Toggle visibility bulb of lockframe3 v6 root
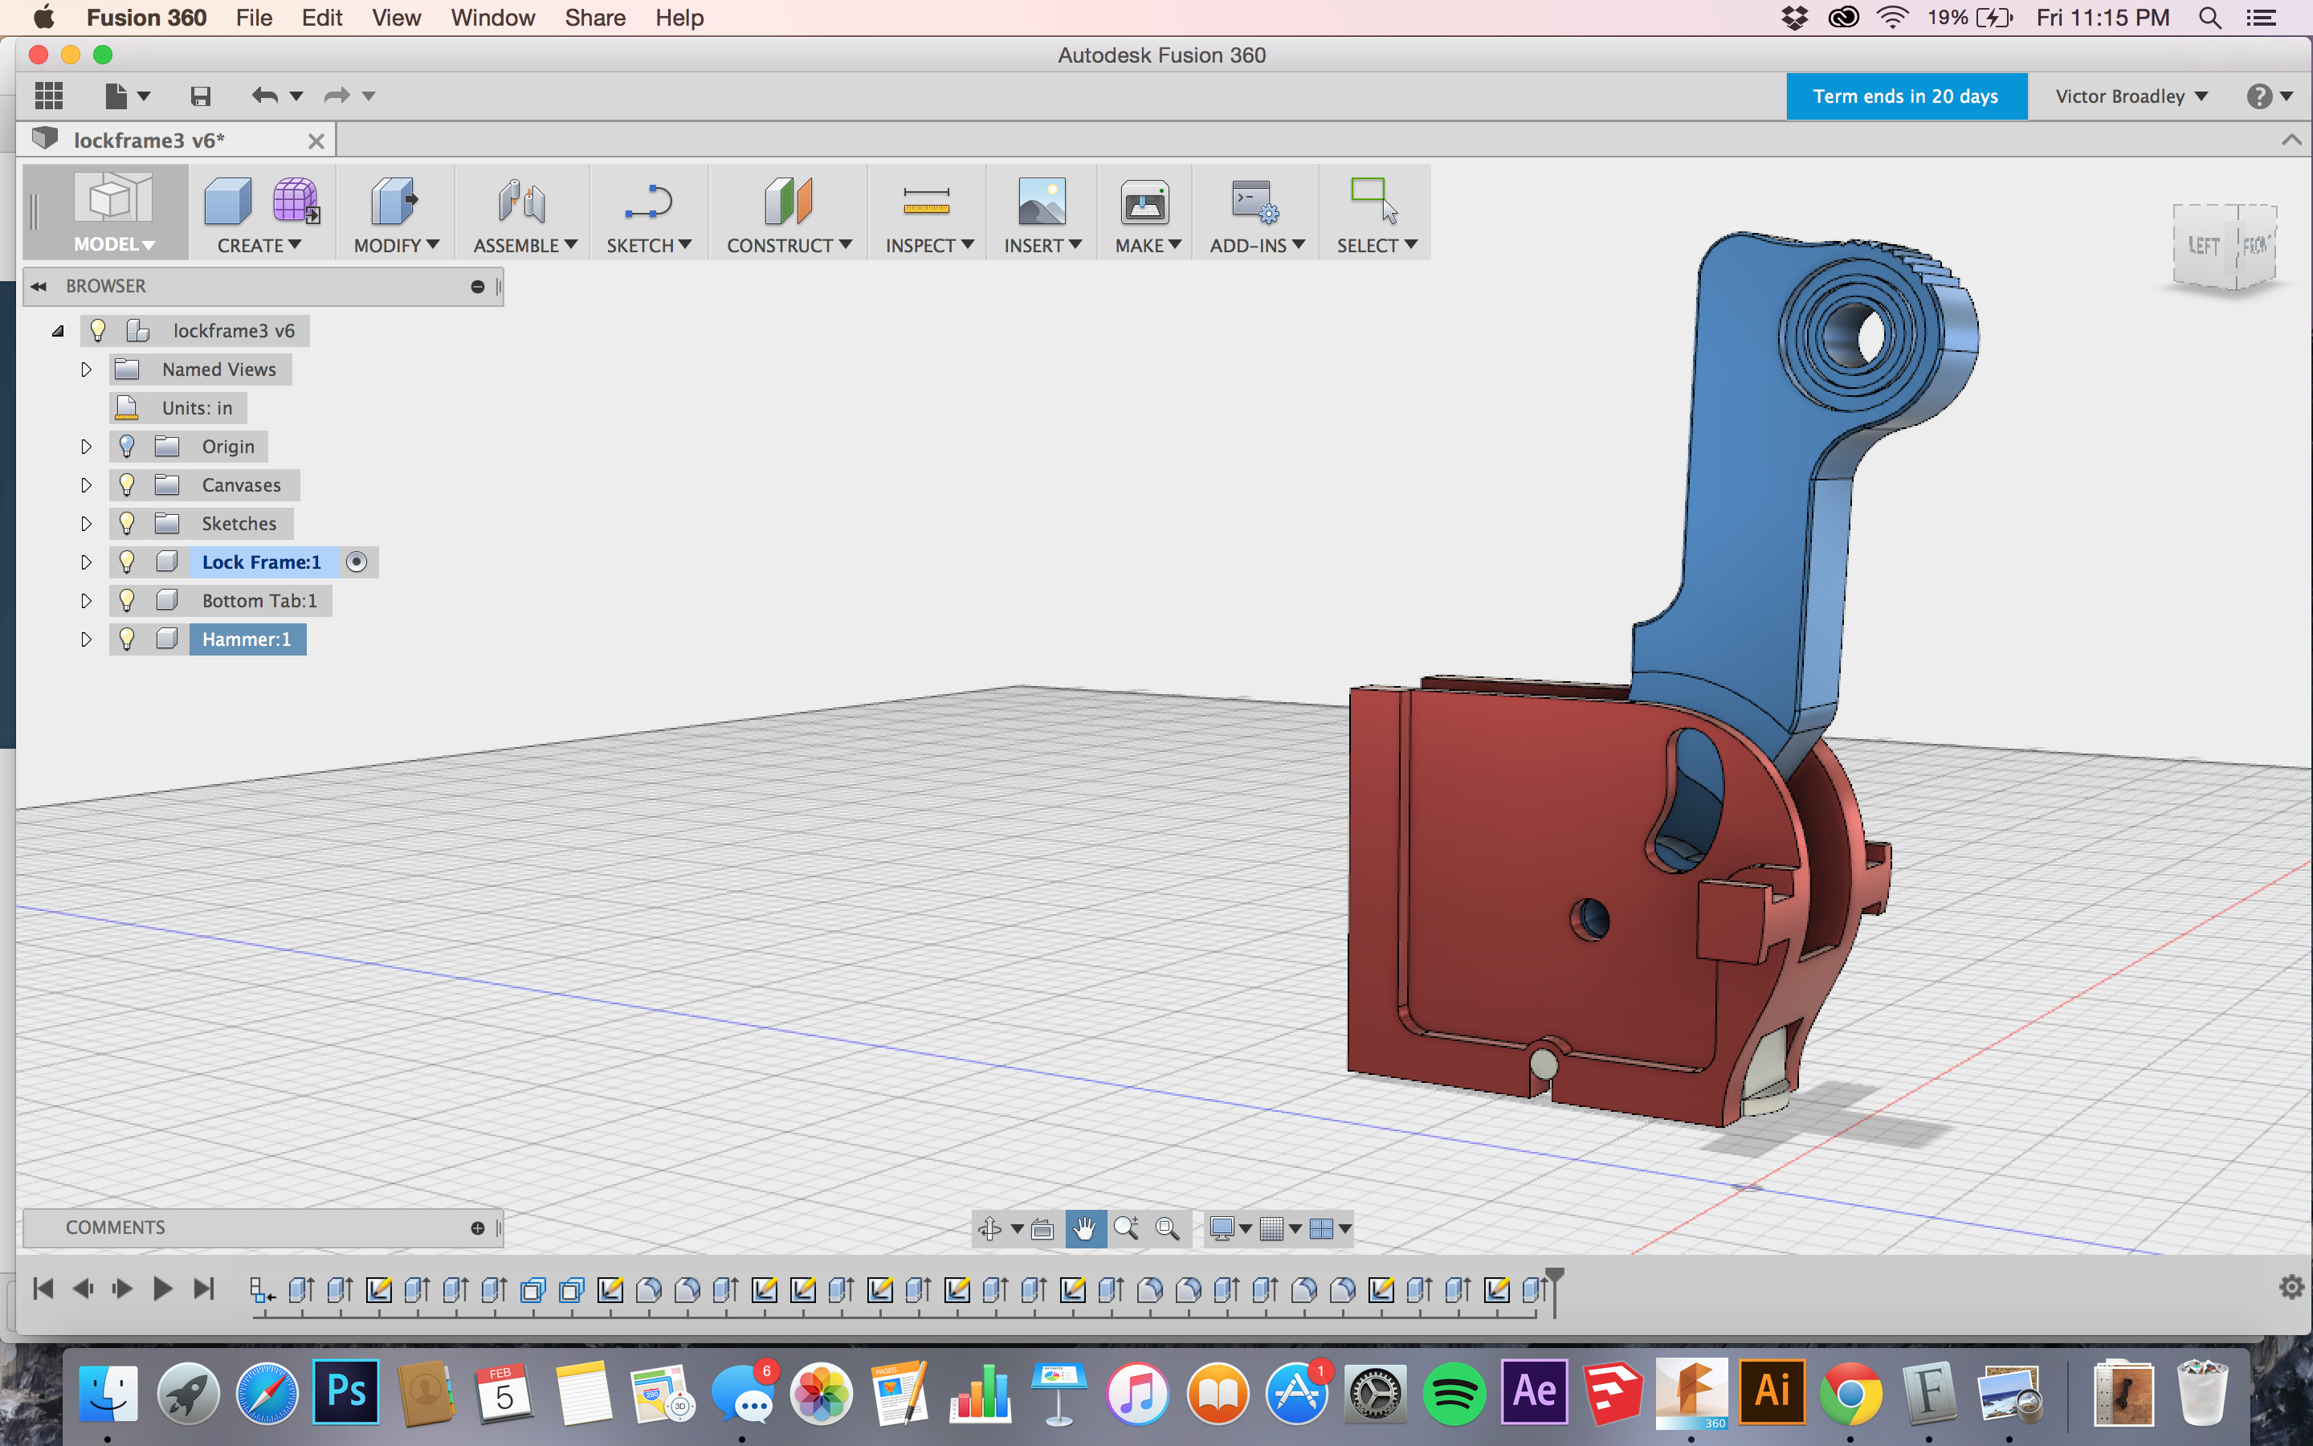 click(97, 331)
